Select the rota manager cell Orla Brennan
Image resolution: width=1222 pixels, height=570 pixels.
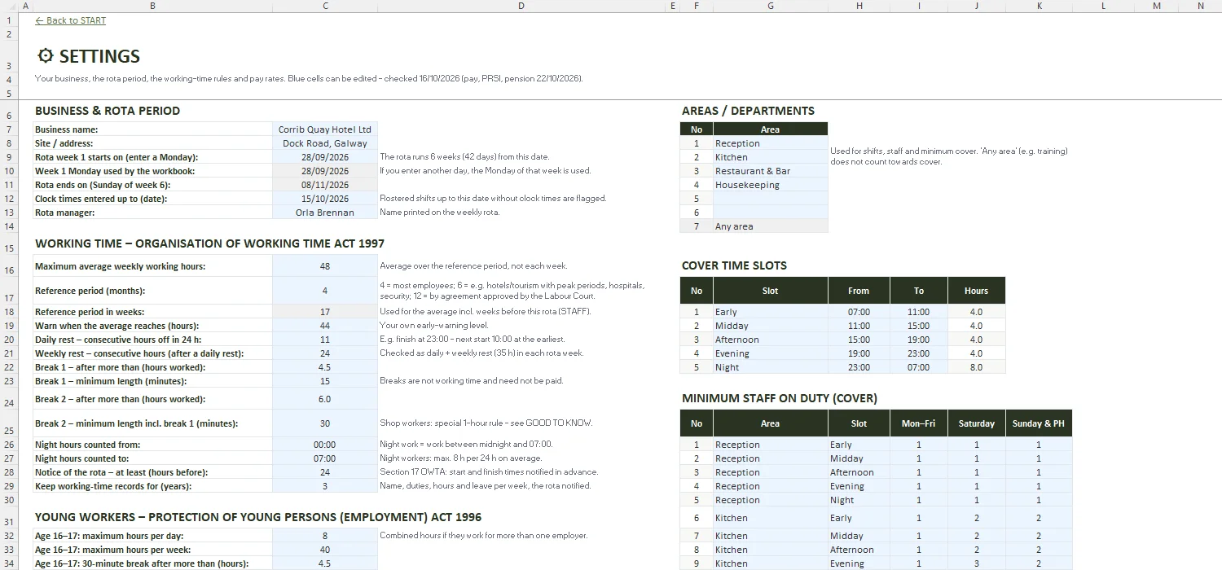[x=325, y=213]
